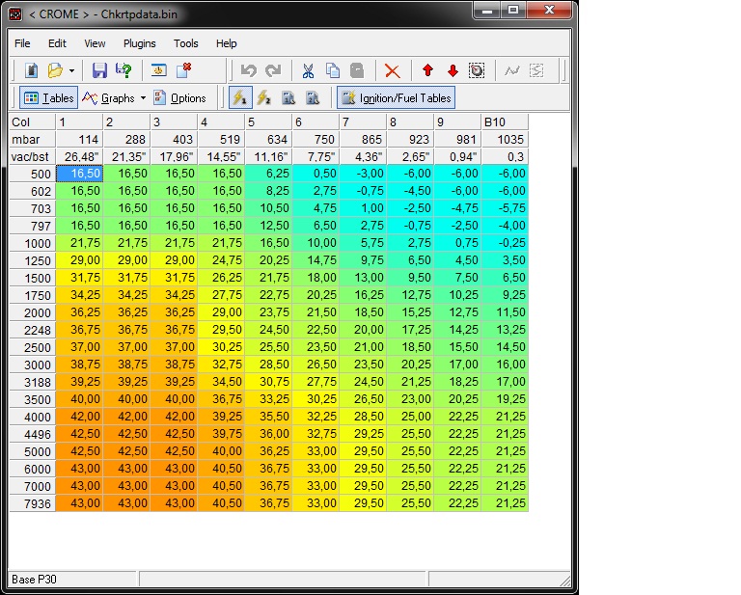This screenshot has height=595, width=741.
Task: Open the Tools menu
Action: coord(185,43)
